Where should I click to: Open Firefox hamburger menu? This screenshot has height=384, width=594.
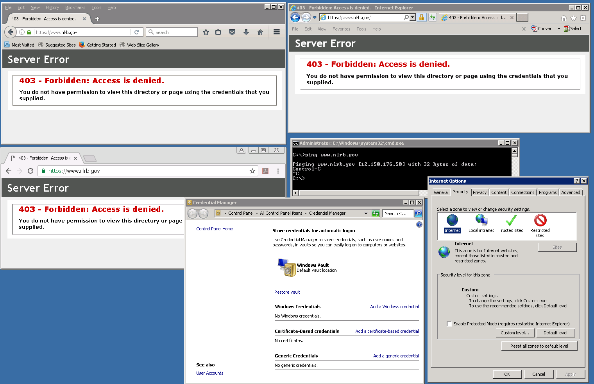[277, 32]
